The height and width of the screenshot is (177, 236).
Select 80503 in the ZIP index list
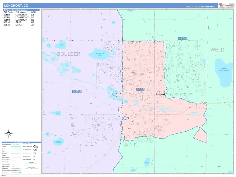(7, 17)
